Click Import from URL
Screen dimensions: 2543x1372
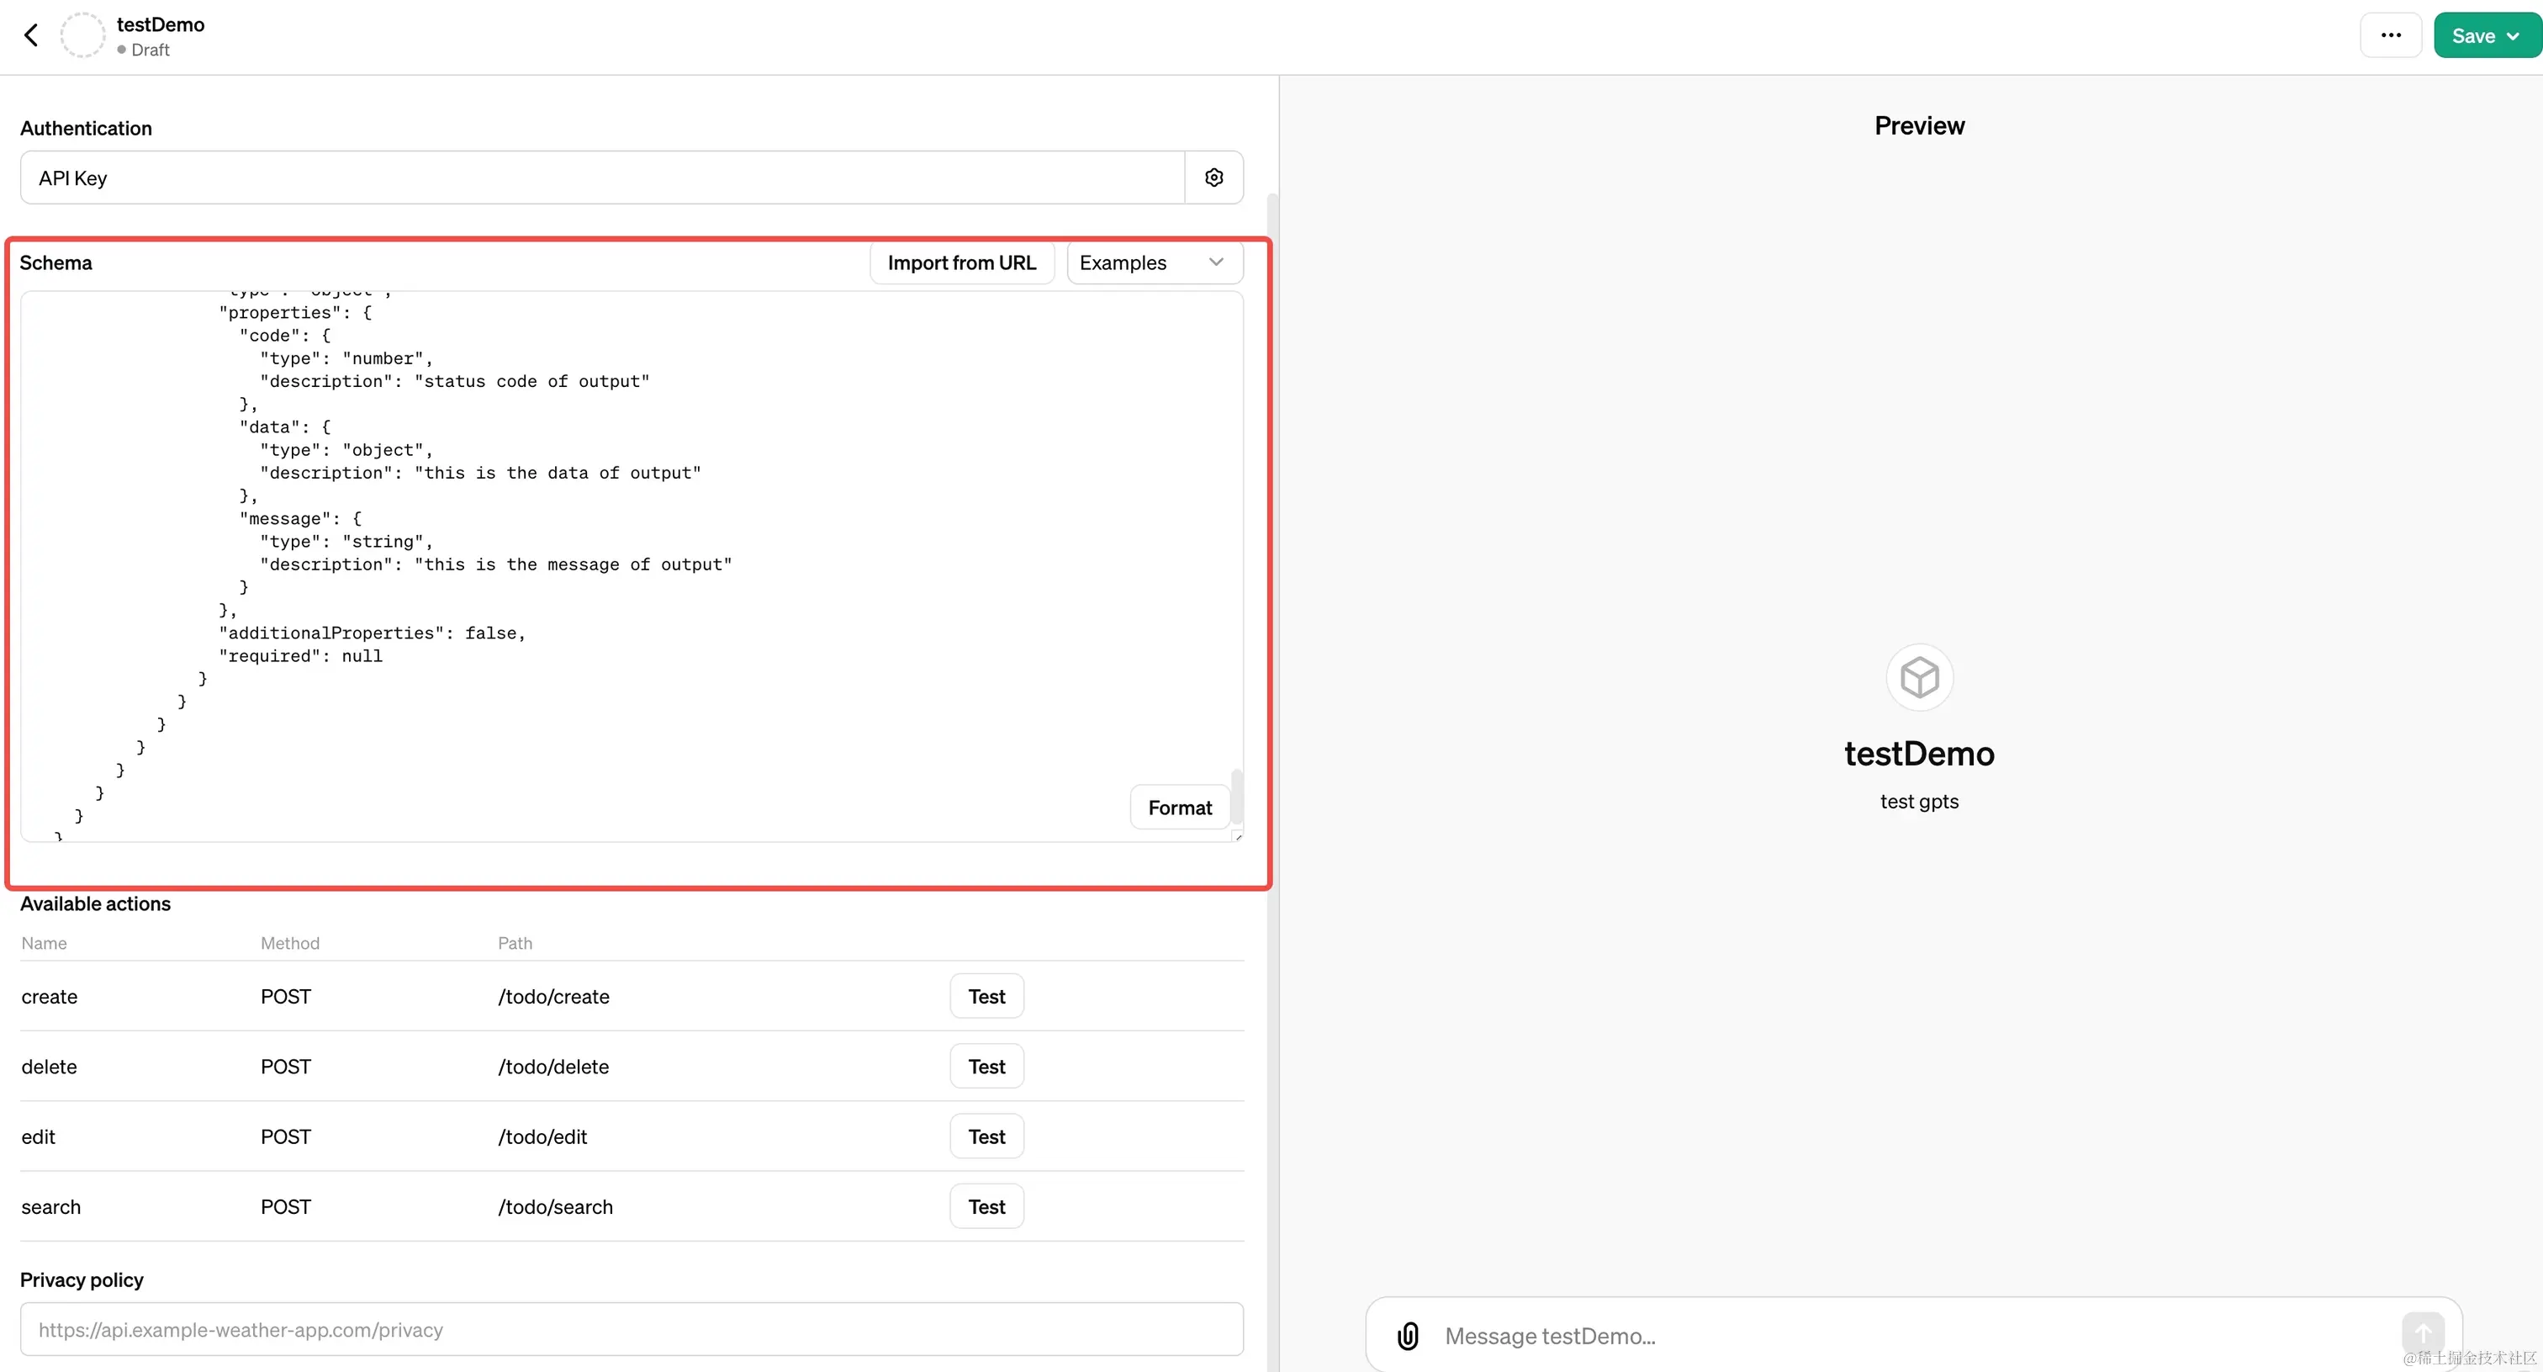[961, 262]
